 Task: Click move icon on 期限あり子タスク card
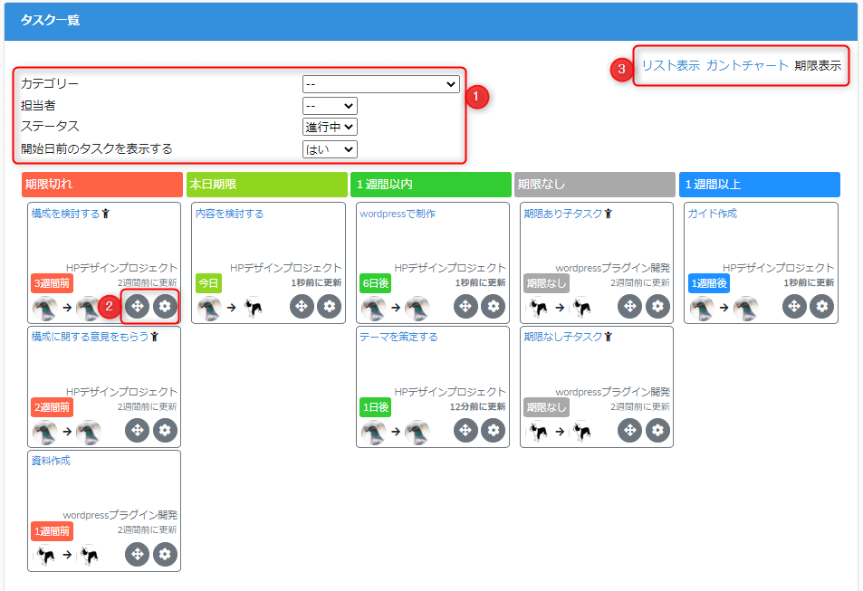(629, 306)
